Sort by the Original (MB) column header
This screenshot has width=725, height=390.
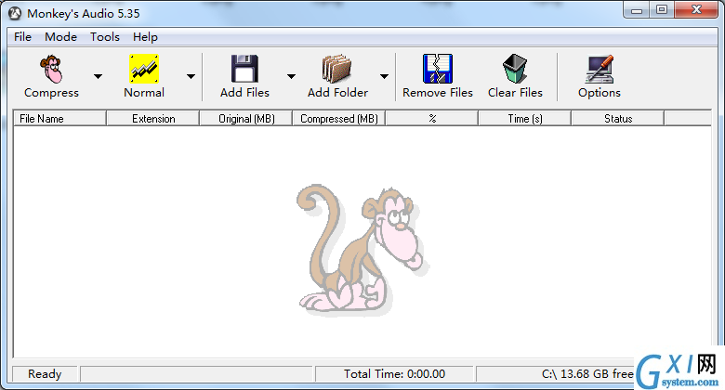(x=246, y=118)
